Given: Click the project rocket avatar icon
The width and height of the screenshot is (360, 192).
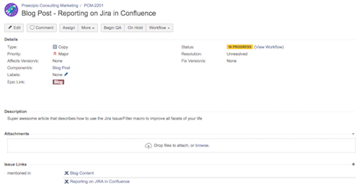Looking at the screenshot, I should click(x=11, y=10).
